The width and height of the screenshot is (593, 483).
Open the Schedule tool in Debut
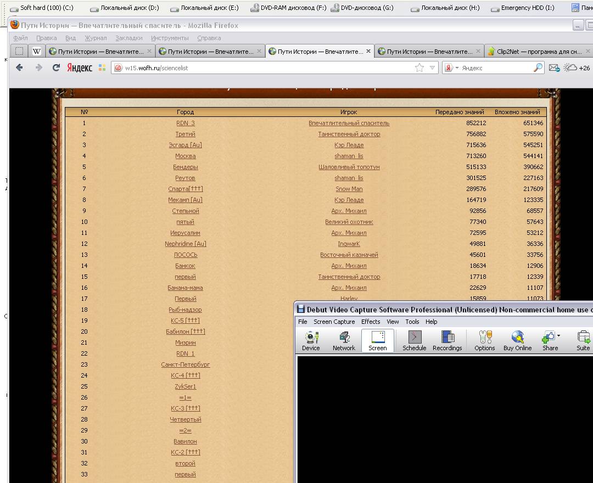click(414, 341)
